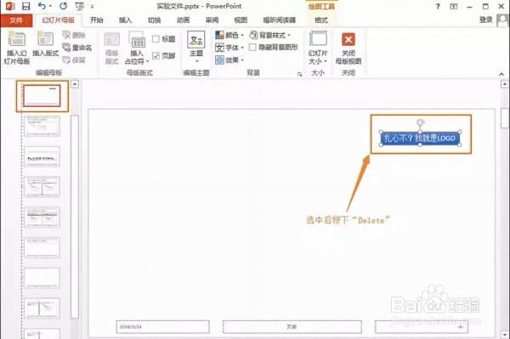Click the Sign in (登录) link

coord(485,20)
